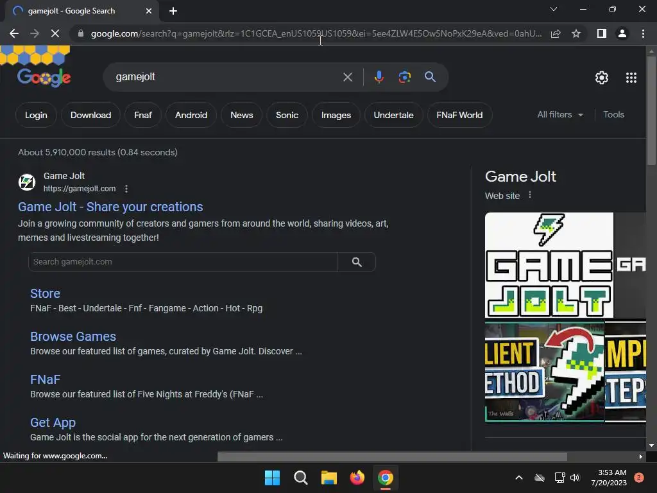This screenshot has width=657, height=493.
Task: Share this page from the address bar
Action: coord(556,33)
